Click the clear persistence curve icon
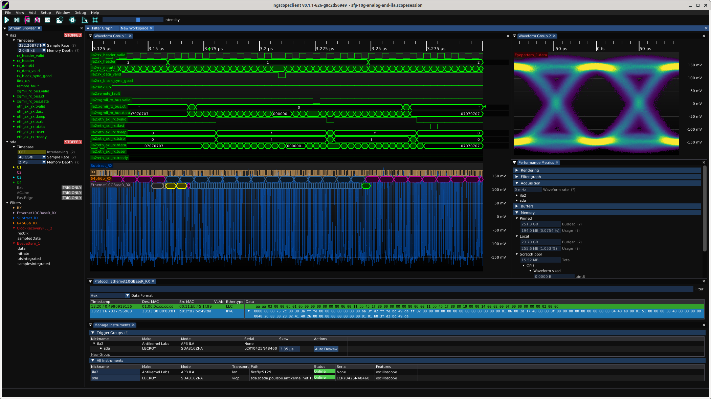 (85, 20)
